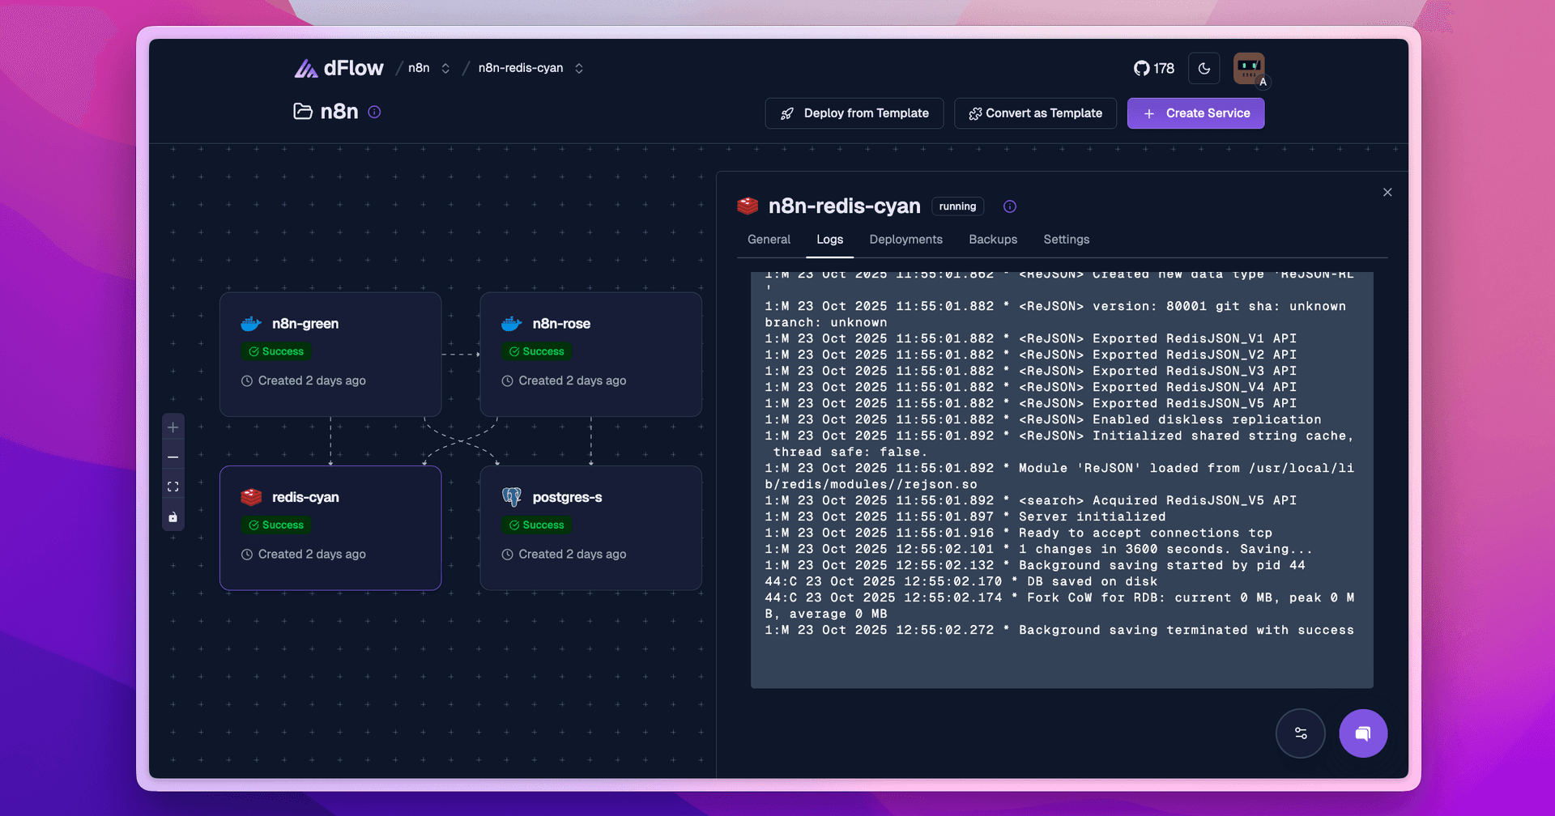1555x816 pixels.
Task: Toggle dark mode with the moon icon
Action: [x=1204, y=68]
